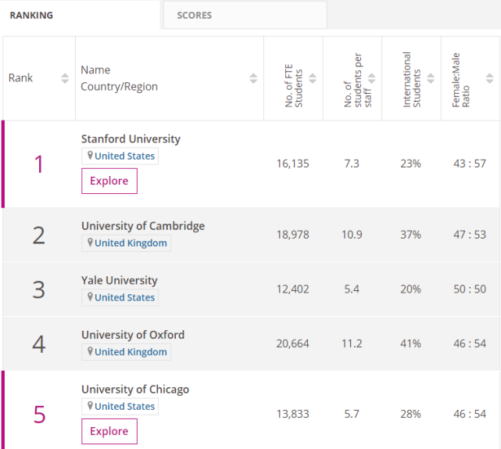Open University of Oxford page

pyautogui.click(x=133, y=335)
